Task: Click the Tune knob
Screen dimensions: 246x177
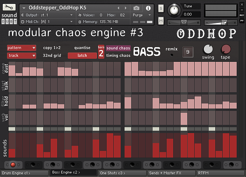Action: point(174,10)
